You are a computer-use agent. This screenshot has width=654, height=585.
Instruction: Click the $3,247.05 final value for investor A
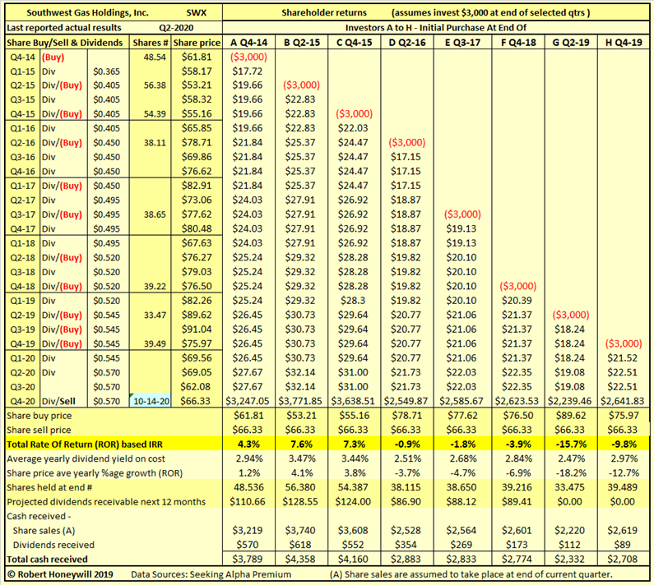(x=248, y=401)
